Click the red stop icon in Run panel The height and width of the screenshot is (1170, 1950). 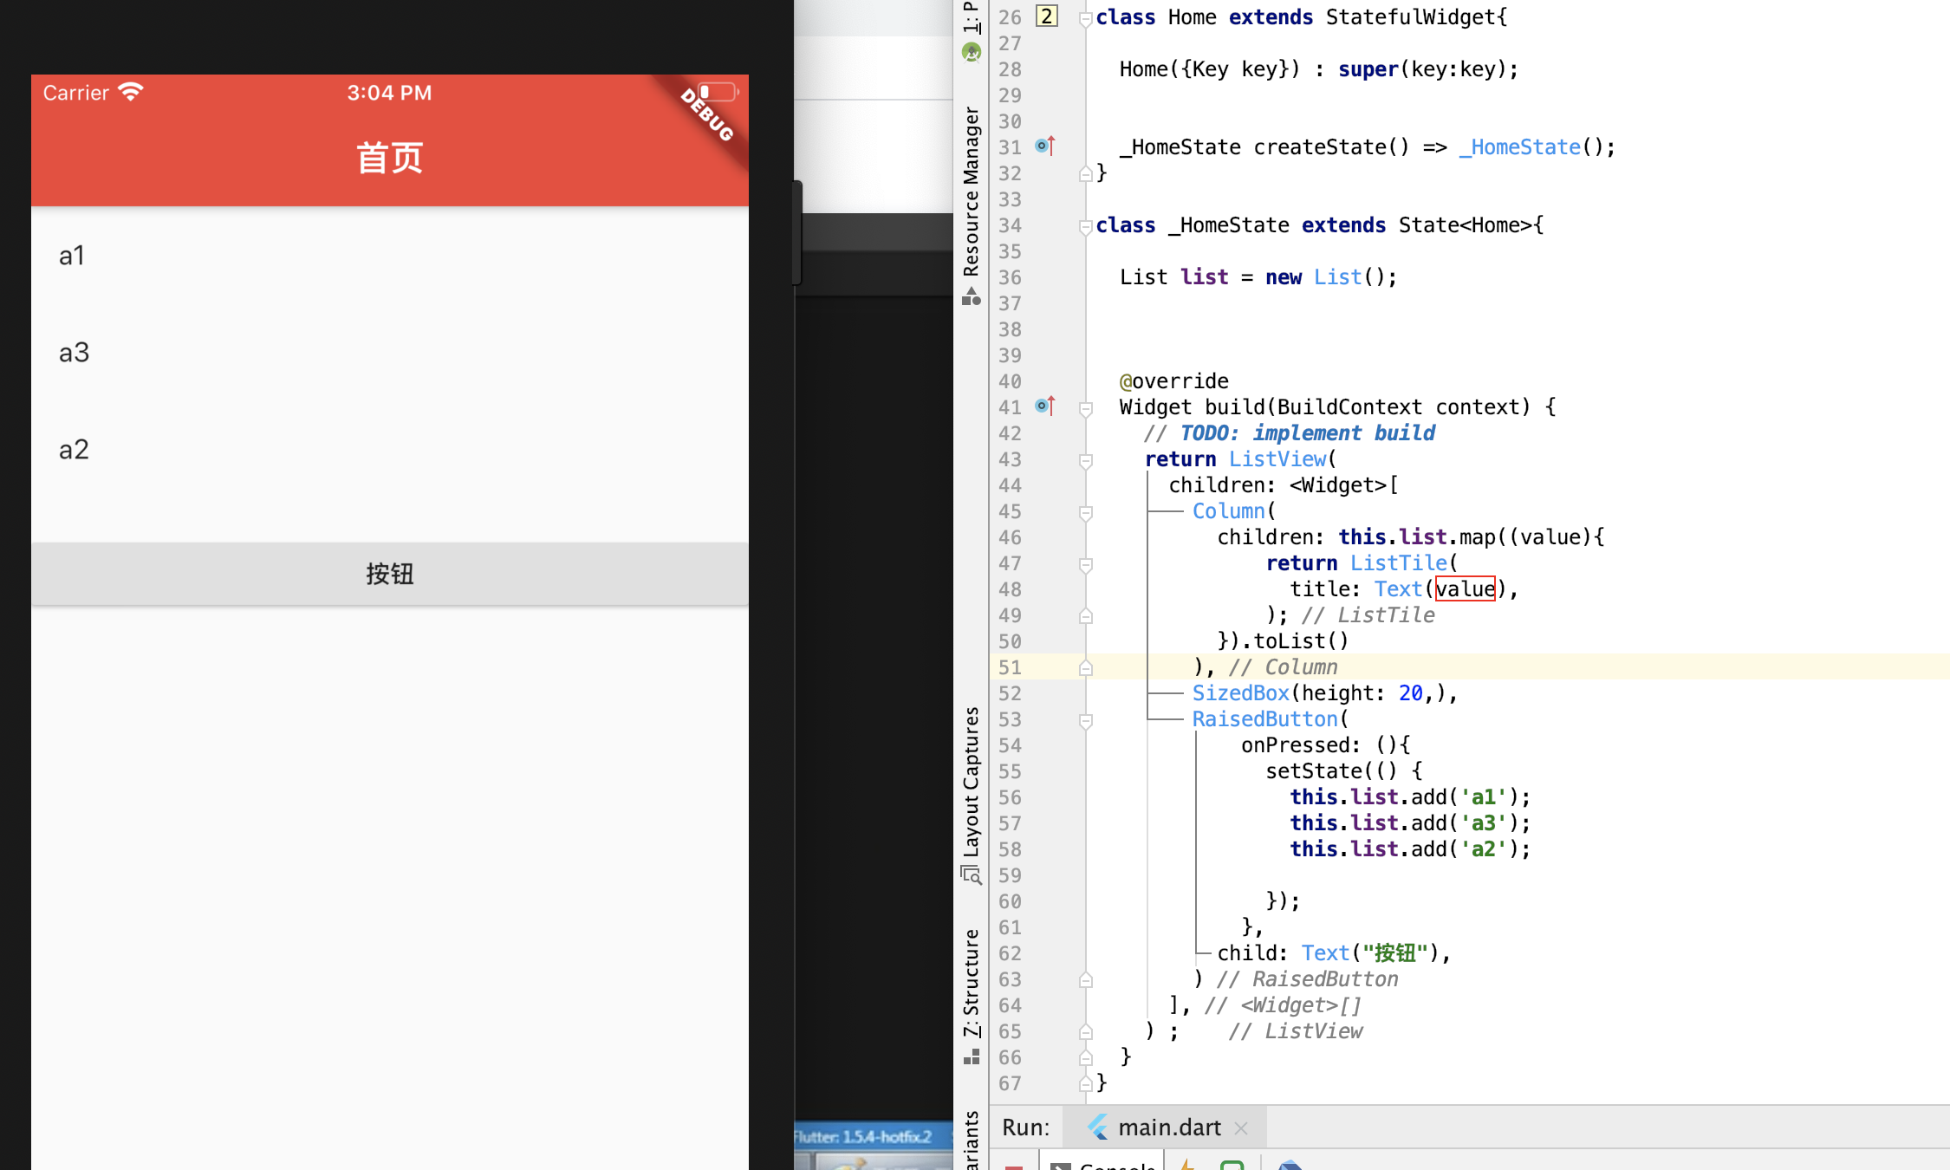pyautogui.click(x=1013, y=1166)
